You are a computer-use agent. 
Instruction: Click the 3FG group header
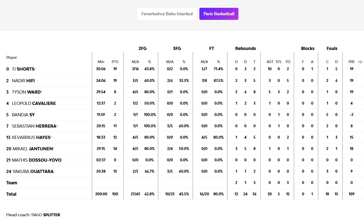coord(177,48)
